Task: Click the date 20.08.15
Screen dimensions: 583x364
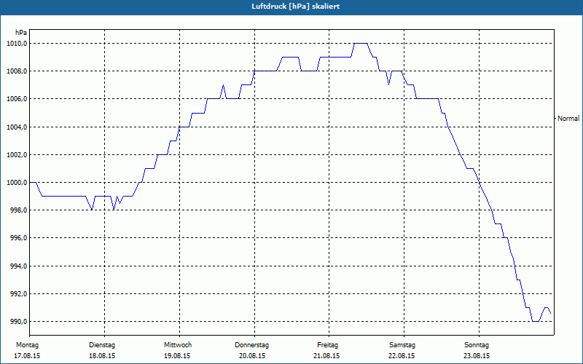Action: [252, 356]
